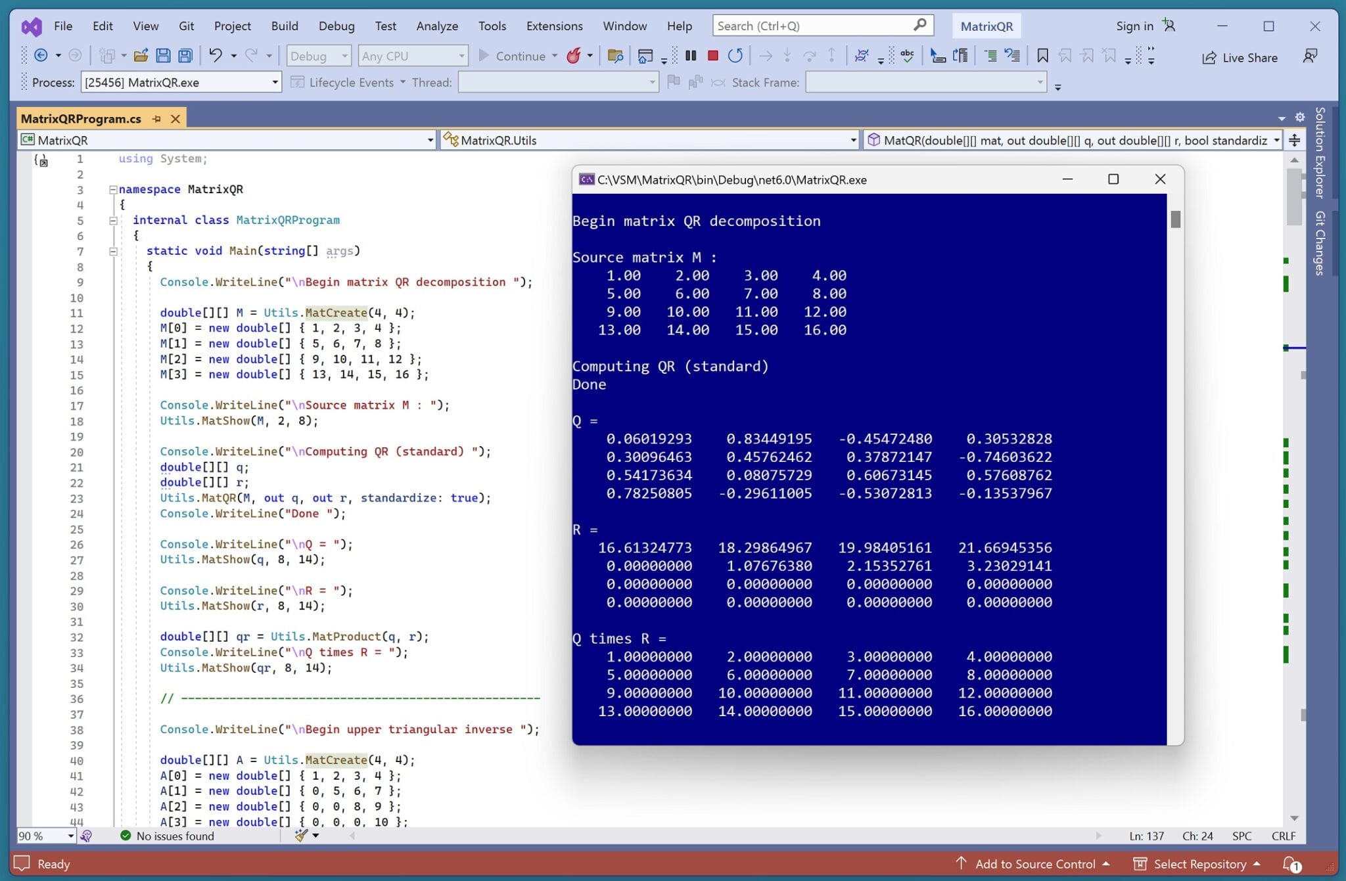Click the spell check abc icon
The width and height of the screenshot is (1346, 881).
tap(907, 55)
